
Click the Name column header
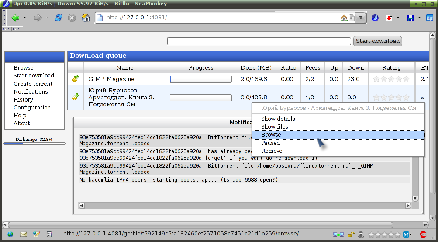pyautogui.click(x=124, y=68)
